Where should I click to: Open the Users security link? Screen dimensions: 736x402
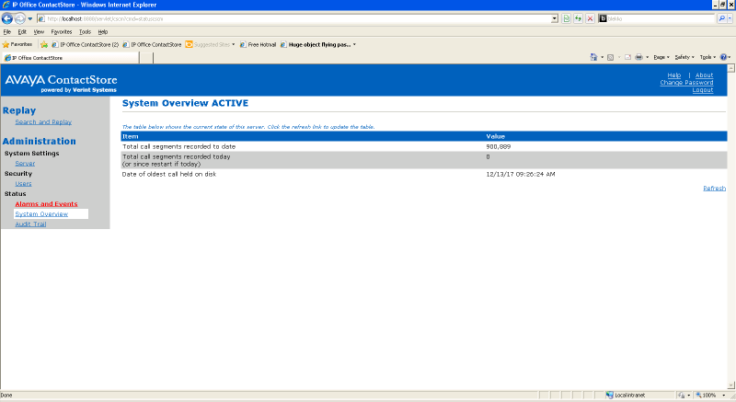(x=23, y=183)
